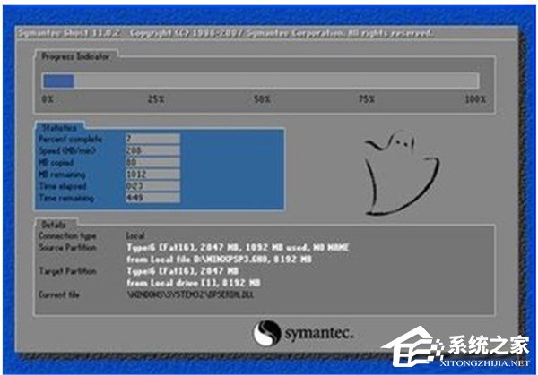
Task: Click the "Source Partition" label
Action: point(67,248)
